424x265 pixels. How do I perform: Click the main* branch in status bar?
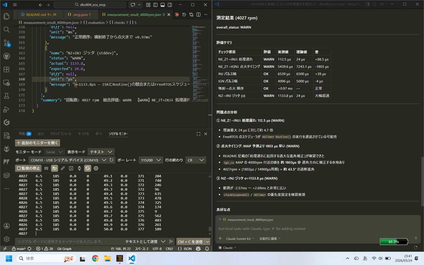pyautogui.click(x=22, y=249)
